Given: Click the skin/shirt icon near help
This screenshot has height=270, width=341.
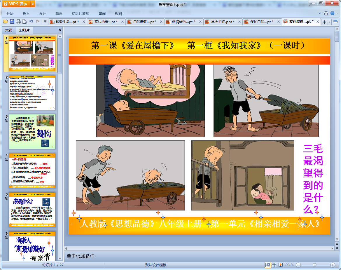Looking at the screenshot, I should [326, 13].
